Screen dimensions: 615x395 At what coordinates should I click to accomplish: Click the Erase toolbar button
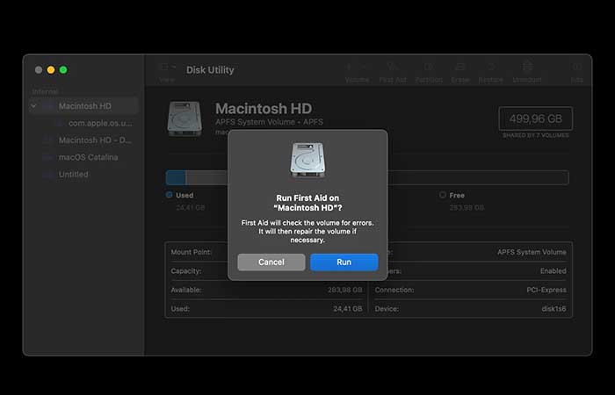[x=460, y=73]
